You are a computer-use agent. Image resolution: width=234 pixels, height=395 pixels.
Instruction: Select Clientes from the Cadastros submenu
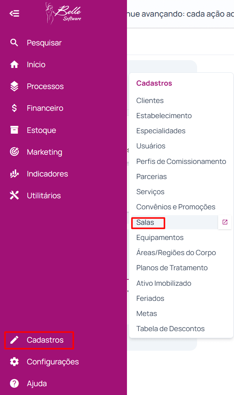(150, 100)
